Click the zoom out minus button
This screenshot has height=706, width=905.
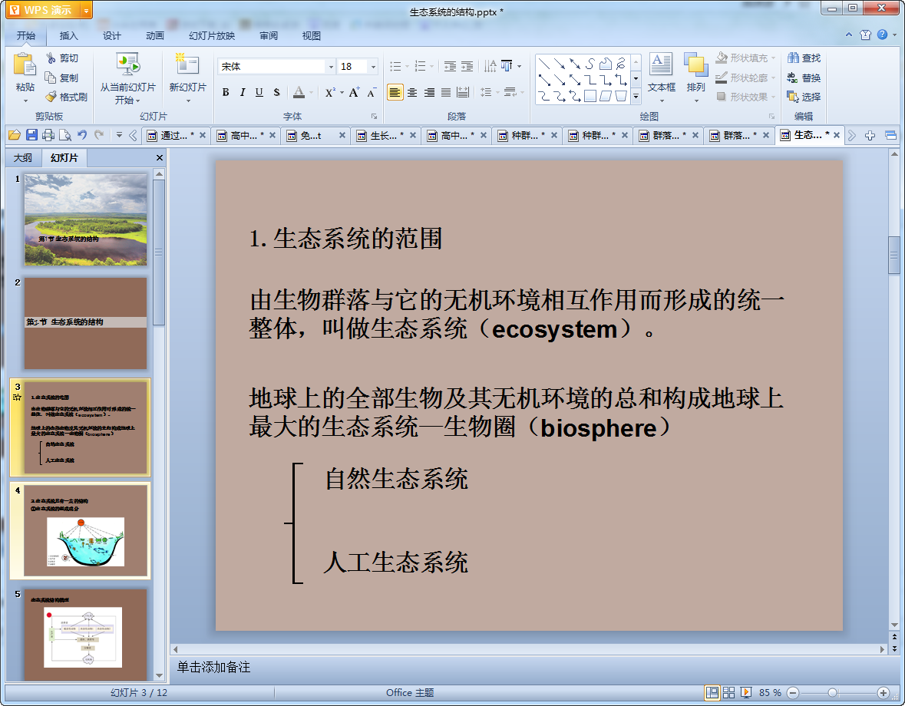tap(793, 693)
